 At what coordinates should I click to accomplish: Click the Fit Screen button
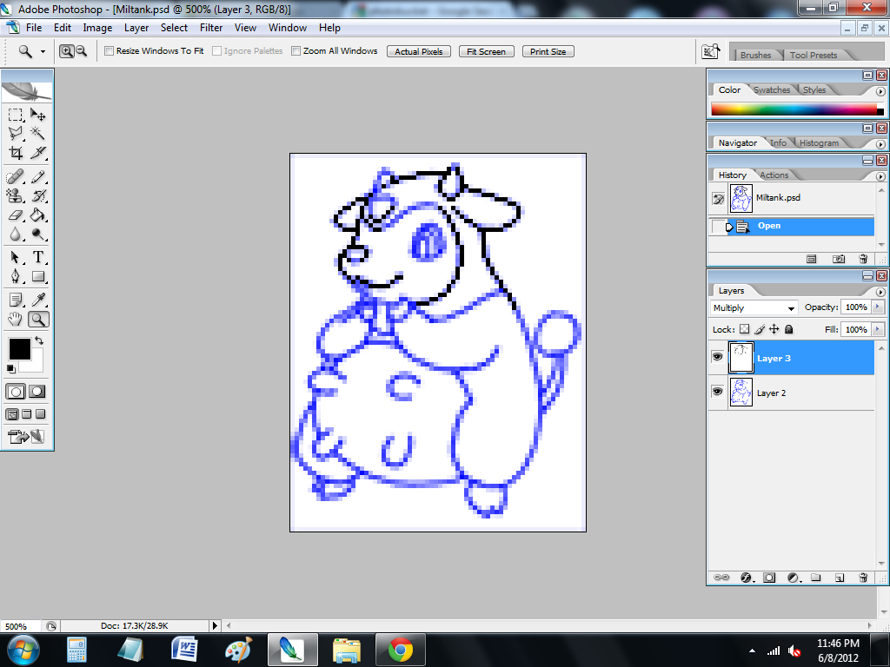(487, 51)
